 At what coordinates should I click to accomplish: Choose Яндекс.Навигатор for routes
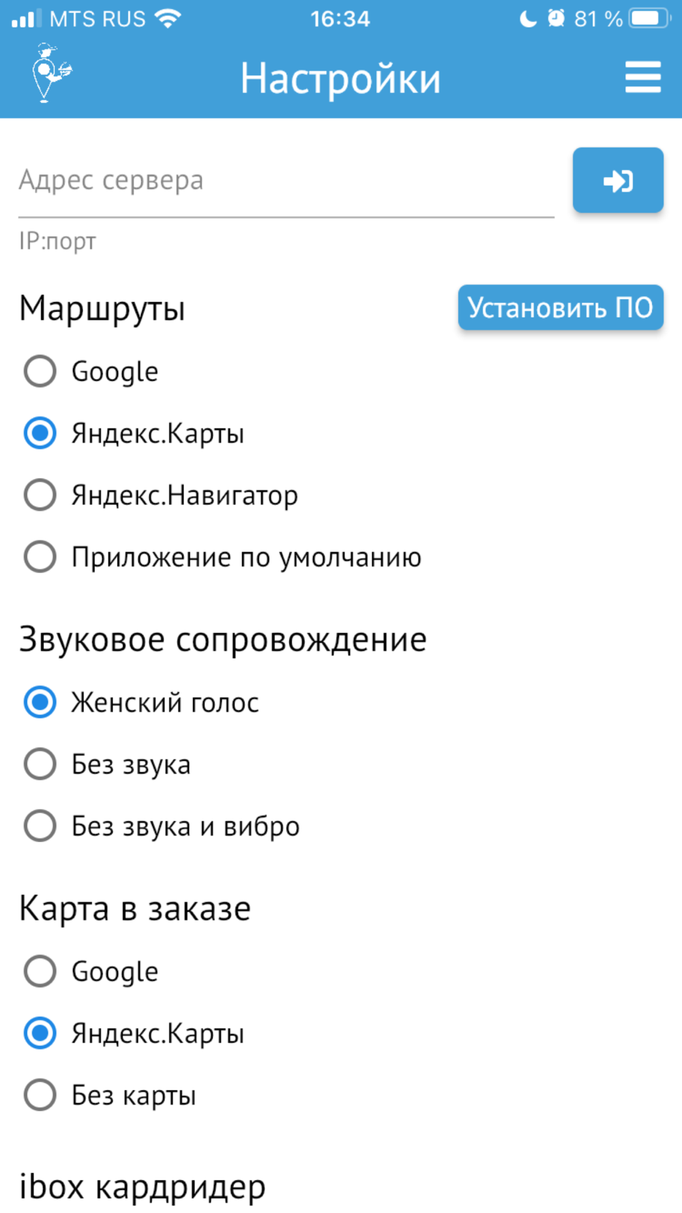tap(40, 495)
